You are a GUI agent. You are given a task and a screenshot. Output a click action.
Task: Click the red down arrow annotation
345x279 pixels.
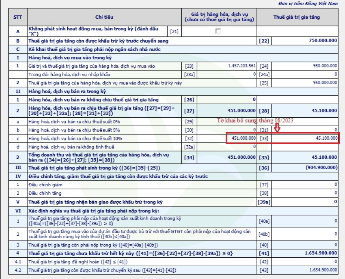tap(277, 128)
